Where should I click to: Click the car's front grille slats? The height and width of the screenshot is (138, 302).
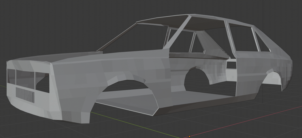[25, 95]
